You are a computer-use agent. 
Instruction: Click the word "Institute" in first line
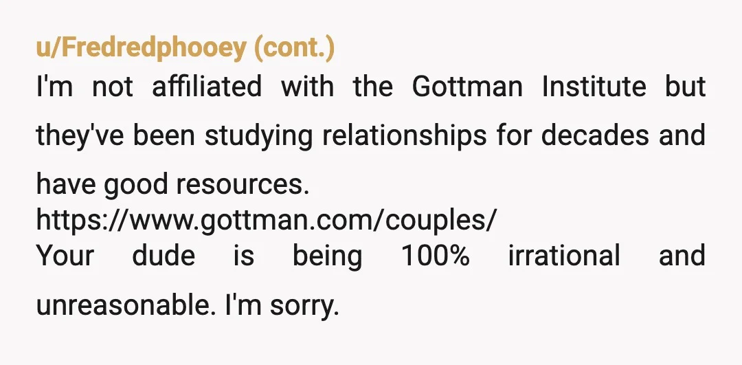[594, 87]
